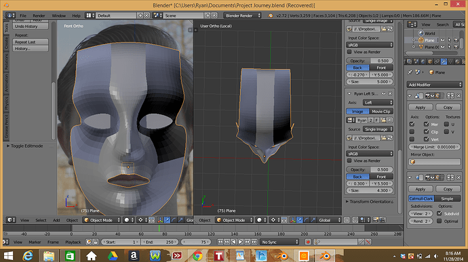
Task: Copy the Subsurf modifier
Action: 448,190
